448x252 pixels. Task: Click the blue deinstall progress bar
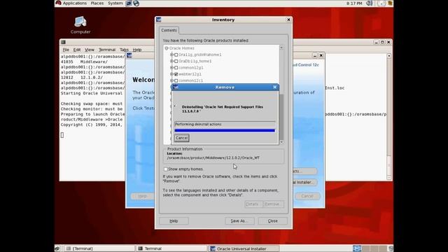point(225,131)
